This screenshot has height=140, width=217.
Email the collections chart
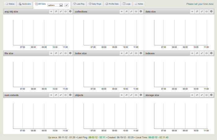pos(136,11)
